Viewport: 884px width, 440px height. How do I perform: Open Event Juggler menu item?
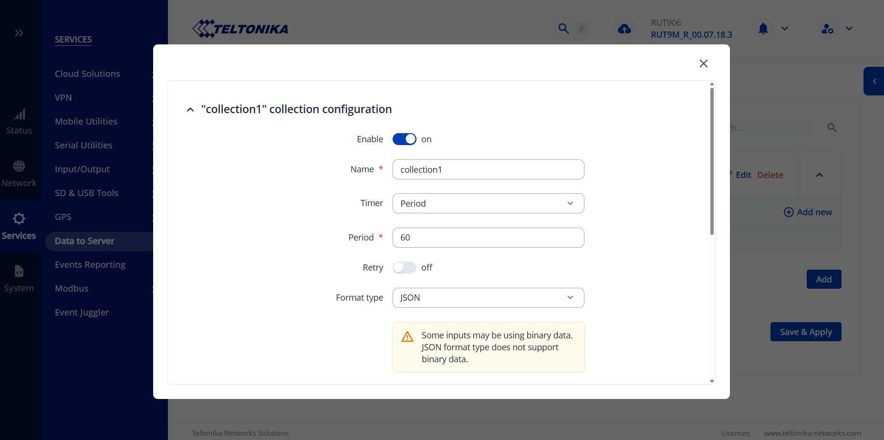click(82, 312)
